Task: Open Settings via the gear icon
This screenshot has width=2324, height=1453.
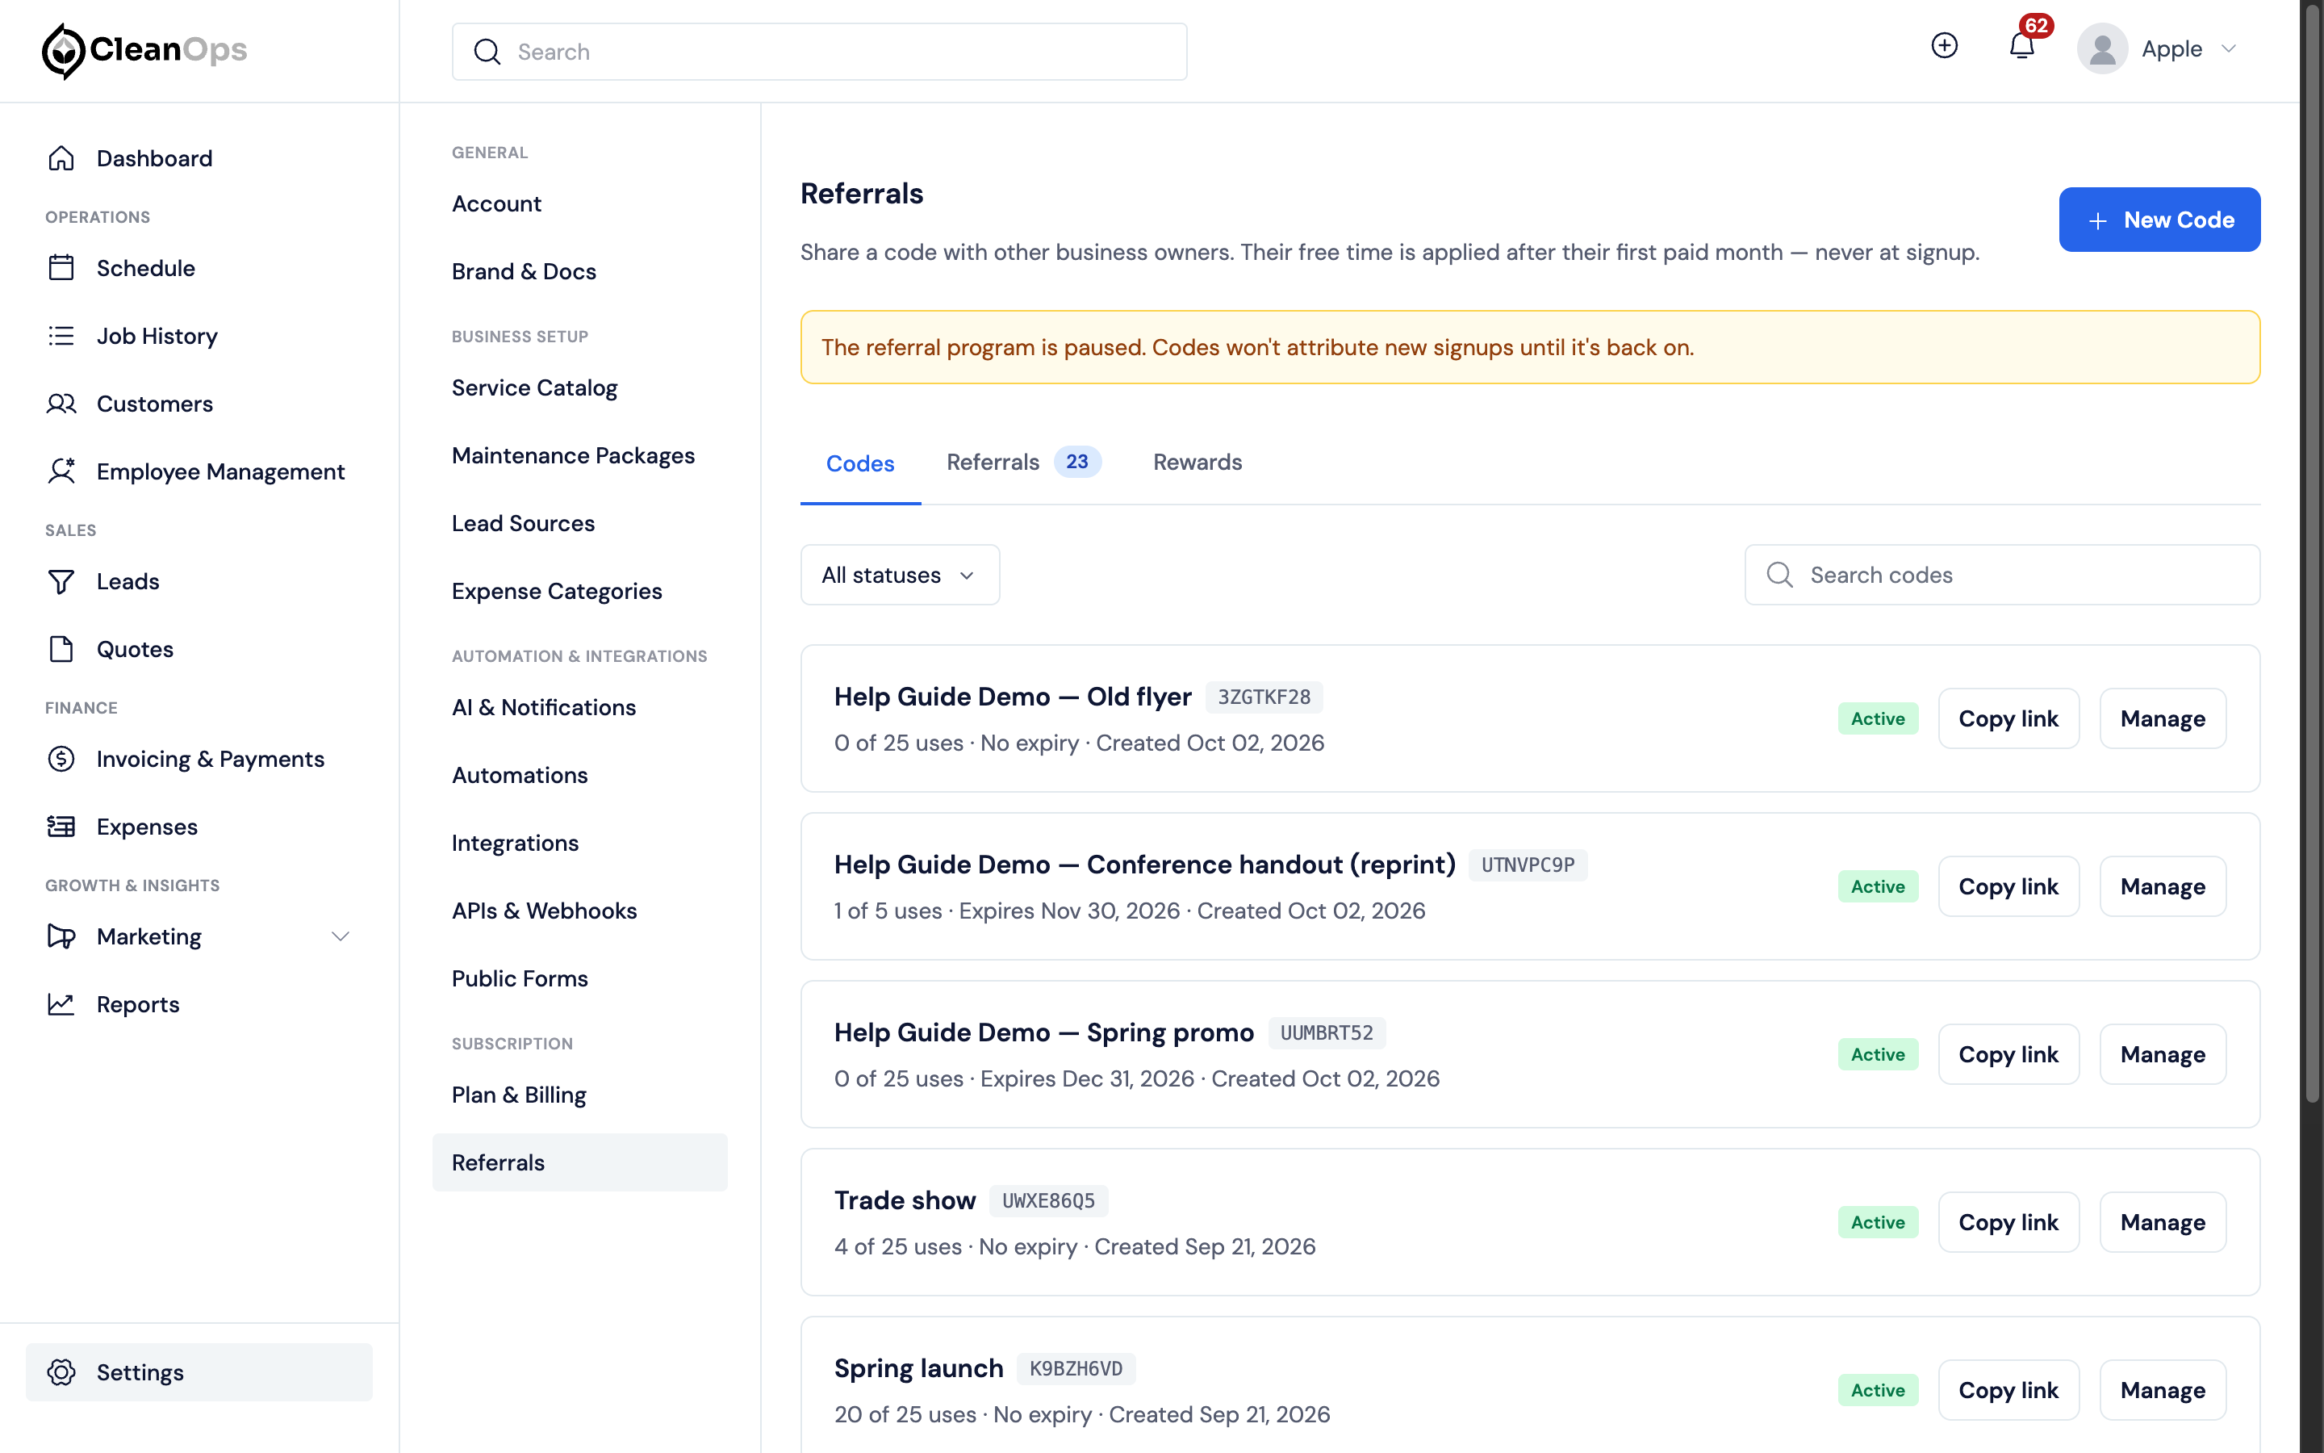Action: [x=61, y=1372]
